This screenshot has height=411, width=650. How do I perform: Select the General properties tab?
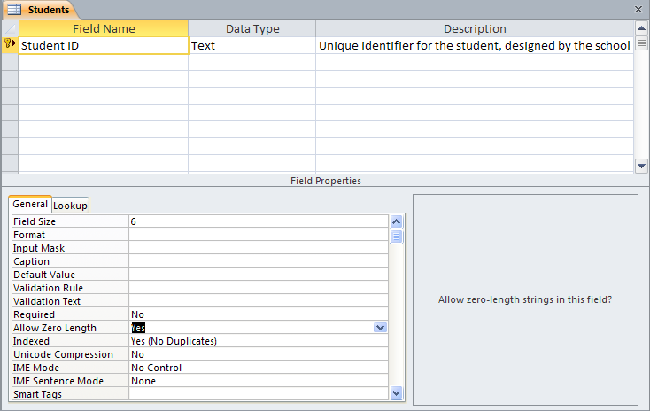coord(30,204)
